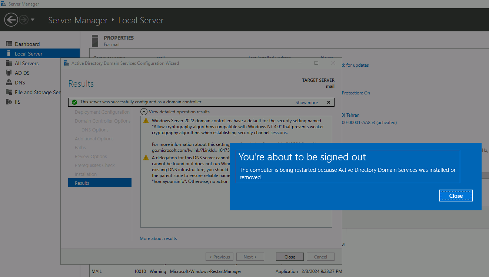
Task: Open All Servers in the sidebar
Action: (26, 63)
